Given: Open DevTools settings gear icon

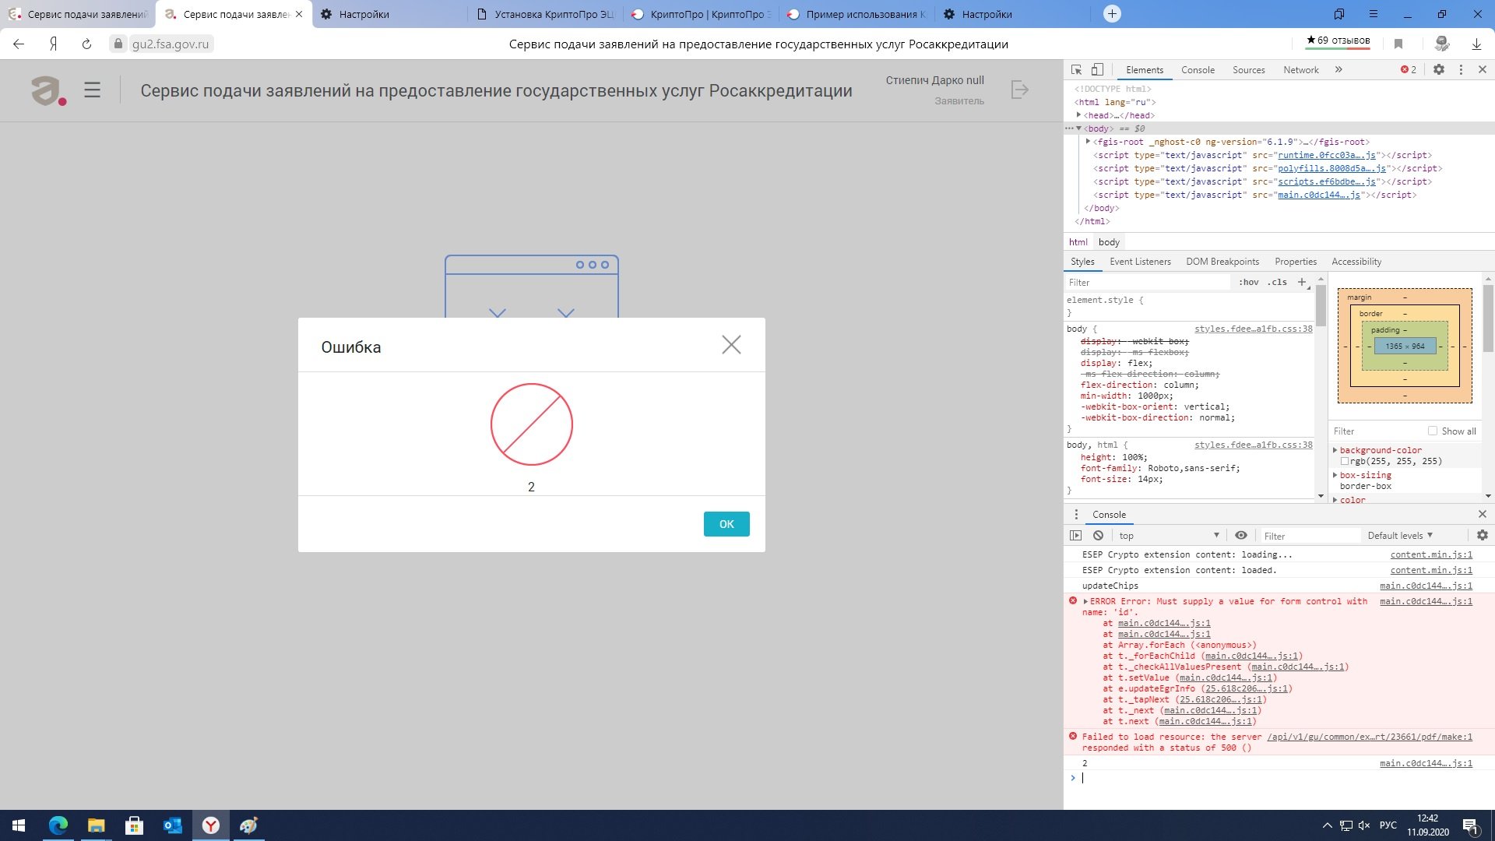Looking at the screenshot, I should click(x=1439, y=69).
